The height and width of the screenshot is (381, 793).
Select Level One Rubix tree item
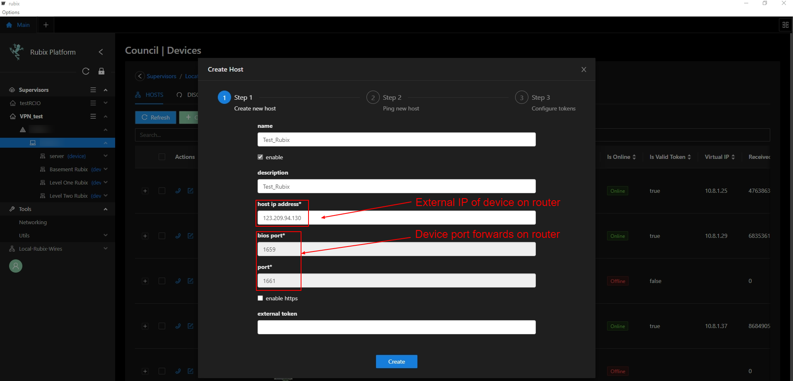pos(69,182)
